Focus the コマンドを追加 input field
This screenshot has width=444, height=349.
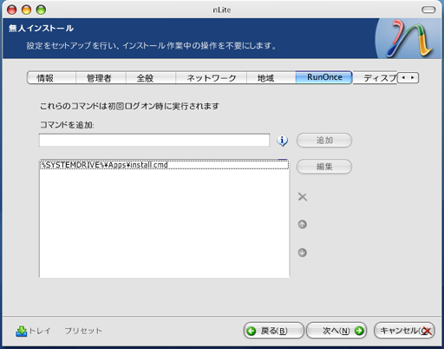click(154, 141)
